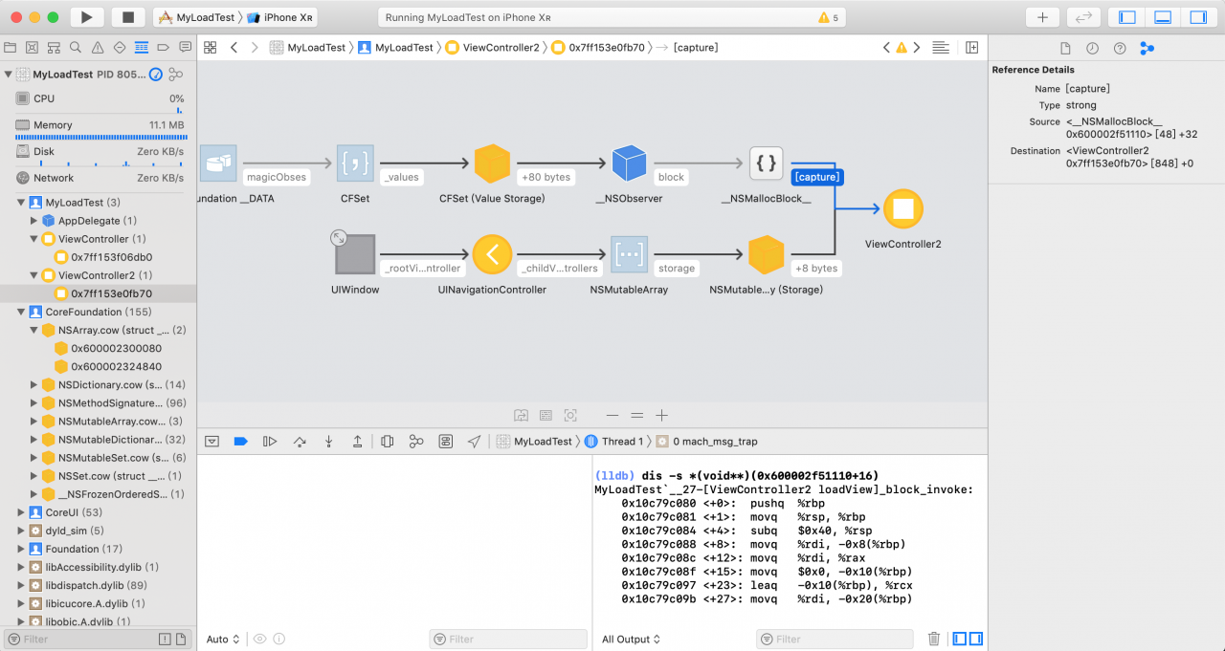
Task: Toggle the Inspectors panel visibility
Action: (x=1197, y=17)
